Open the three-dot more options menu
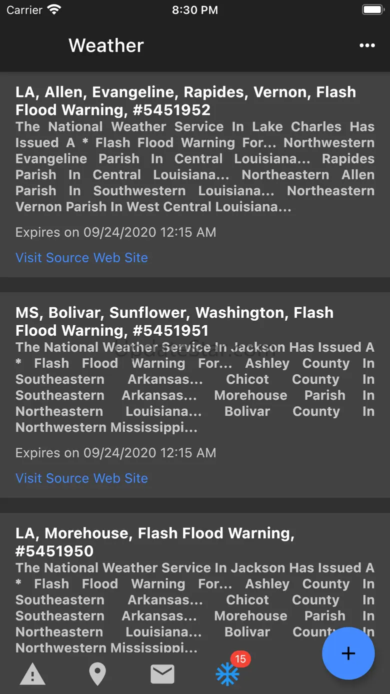The width and height of the screenshot is (390, 694). click(x=367, y=46)
